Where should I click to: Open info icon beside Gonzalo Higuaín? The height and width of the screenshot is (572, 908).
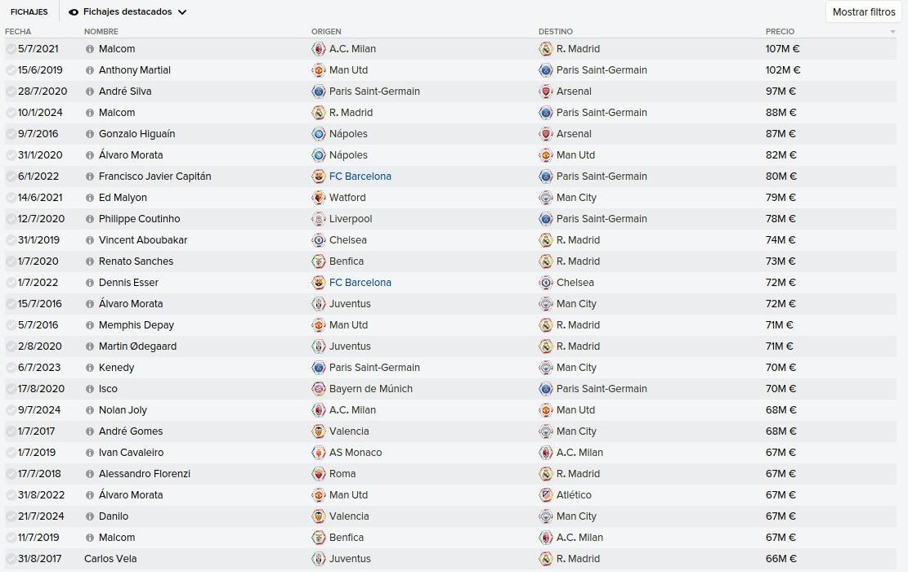tap(90, 134)
